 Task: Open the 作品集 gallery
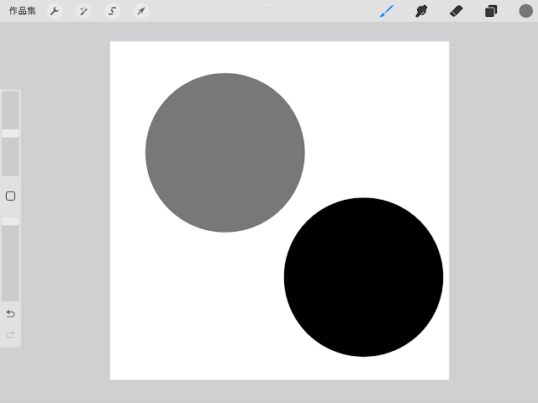pyautogui.click(x=23, y=11)
